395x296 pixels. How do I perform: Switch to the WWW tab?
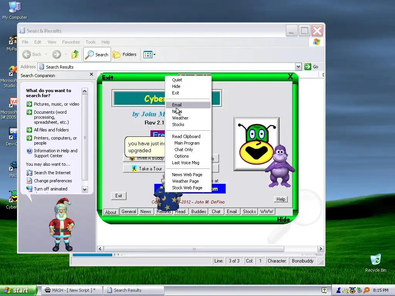(x=267, y=212)
